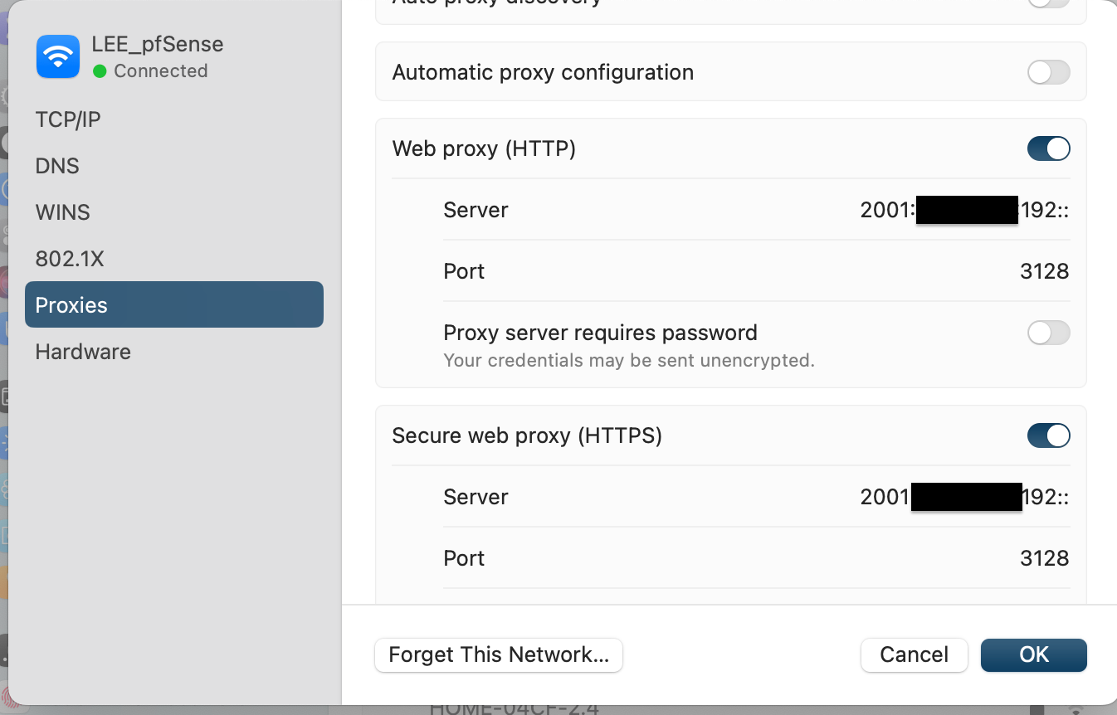Cancel the network settings dialog
Screen dimensions: 1117x715
click(914, 654)
